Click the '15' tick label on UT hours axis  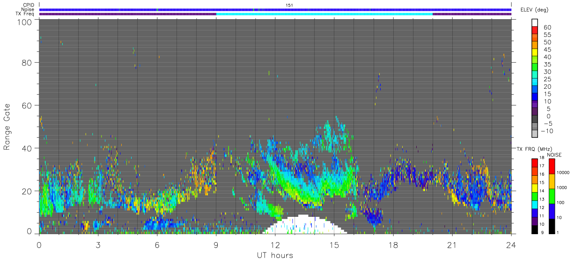pyautogui.click(x=334, y=245)
